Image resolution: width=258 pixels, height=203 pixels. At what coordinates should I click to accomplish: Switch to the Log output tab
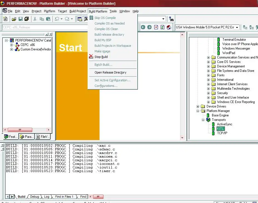coord(46,197)
